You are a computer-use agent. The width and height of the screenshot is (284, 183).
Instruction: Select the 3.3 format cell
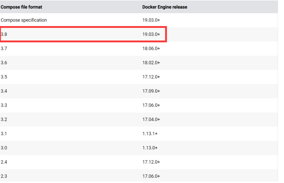point(4,105)
